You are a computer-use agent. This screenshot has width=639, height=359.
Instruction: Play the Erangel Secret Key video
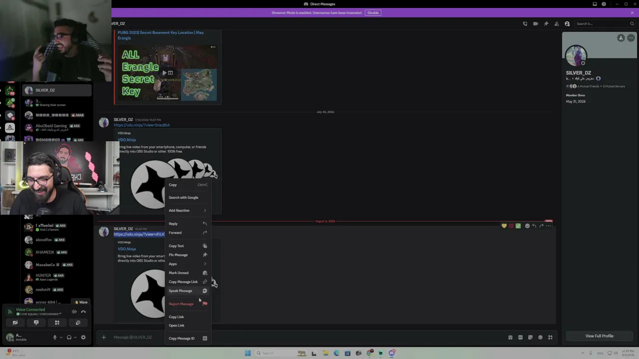(x=164, y=73)
